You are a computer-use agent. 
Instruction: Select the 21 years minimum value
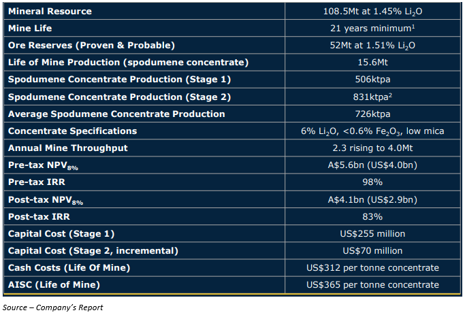372,29
